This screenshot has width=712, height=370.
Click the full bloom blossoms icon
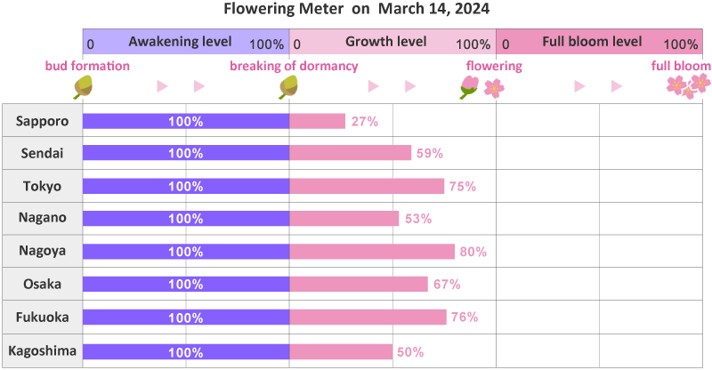point(688,85)
